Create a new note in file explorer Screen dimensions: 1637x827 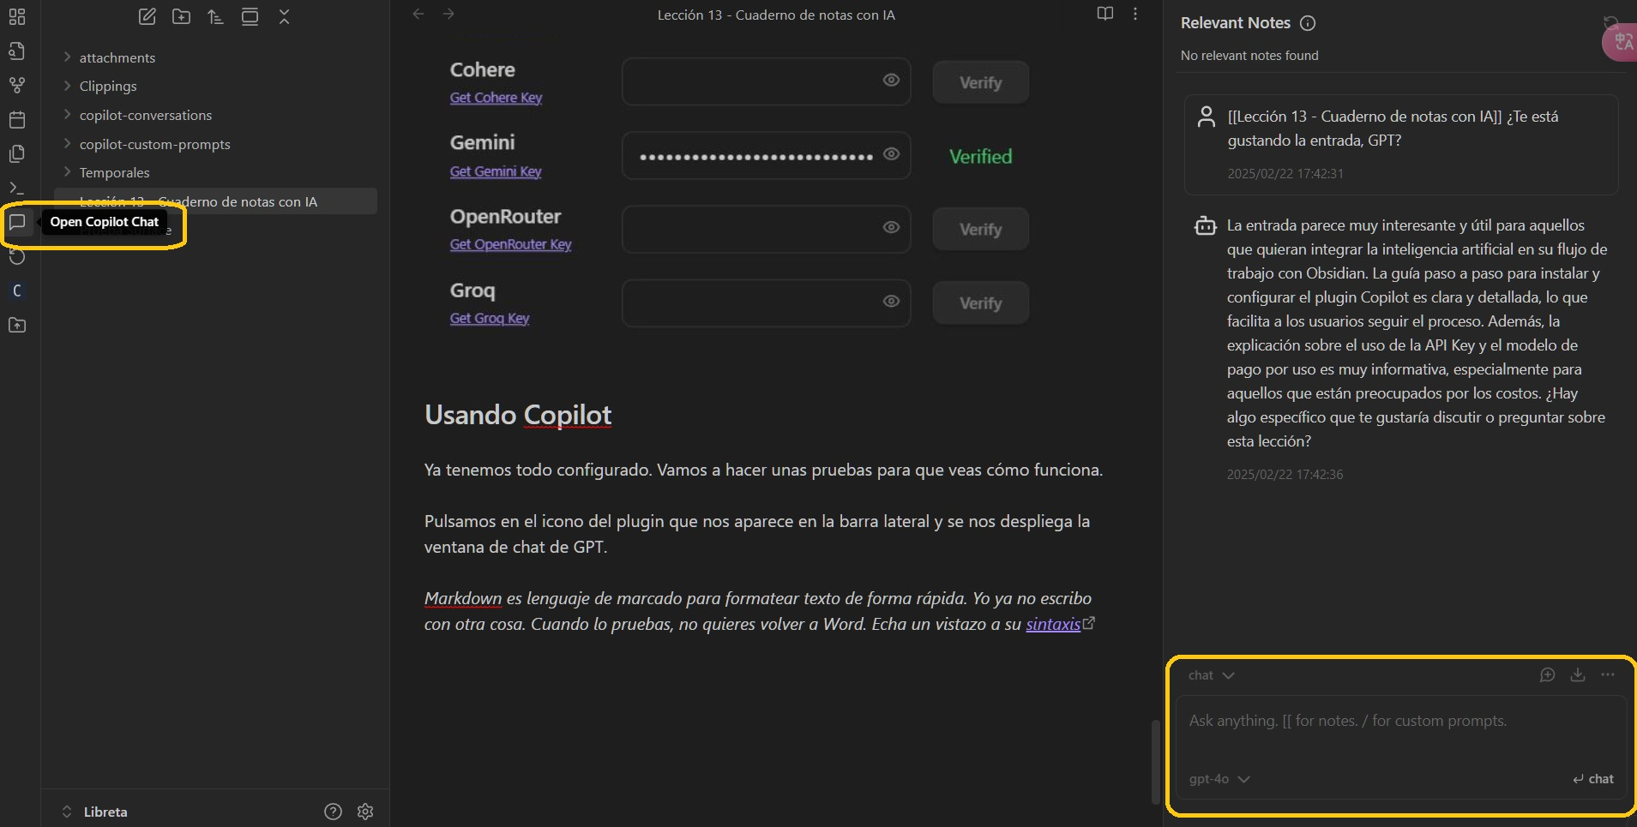click(147, 16)
